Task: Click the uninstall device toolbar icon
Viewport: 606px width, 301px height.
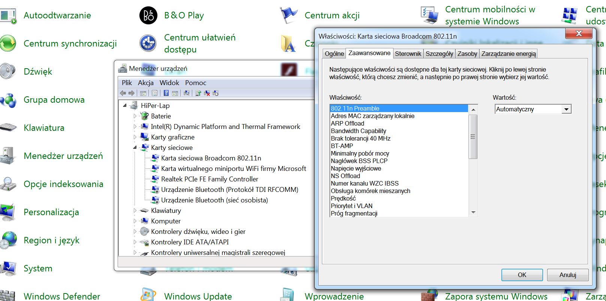Action: click(207, 93)
